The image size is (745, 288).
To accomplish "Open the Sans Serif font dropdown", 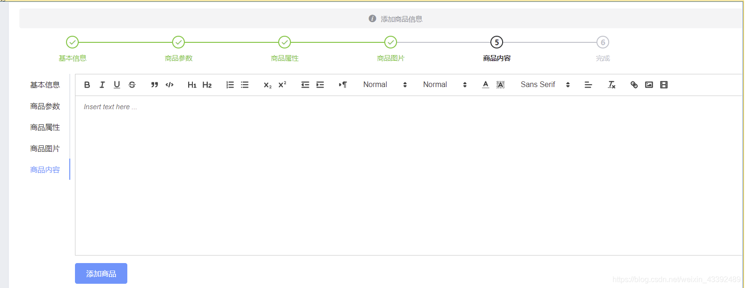I will click(x=545, y=85).
